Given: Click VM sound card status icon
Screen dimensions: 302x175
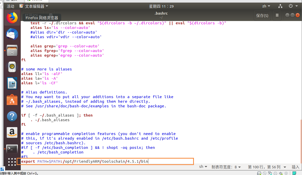Looking at the screenshot, I should pyautogui.click(x=281, y=173).
